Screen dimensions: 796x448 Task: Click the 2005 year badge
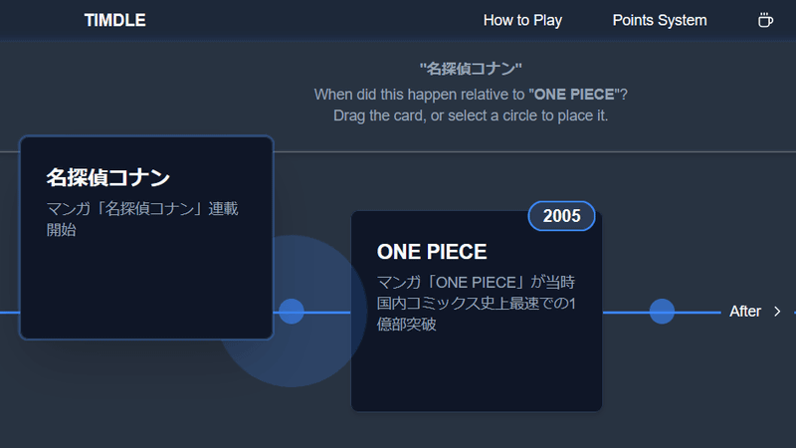(x=561, y=216)
